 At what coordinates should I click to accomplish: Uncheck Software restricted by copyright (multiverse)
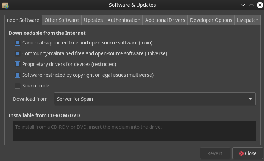[x=18, y=75]
